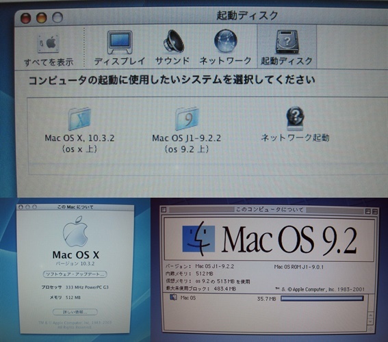388x342 pixels.
Task: Click the ソフトウェア・アップデート button
Action: coord(75,274)
